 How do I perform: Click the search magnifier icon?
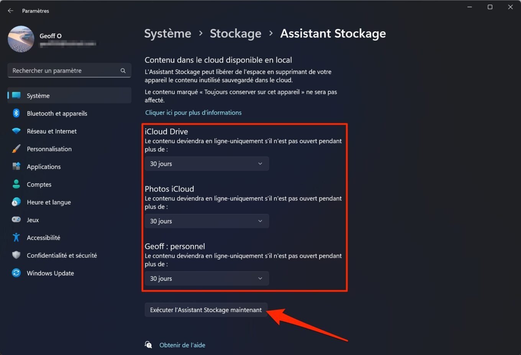pyautogui.click(x=123, y=70)
